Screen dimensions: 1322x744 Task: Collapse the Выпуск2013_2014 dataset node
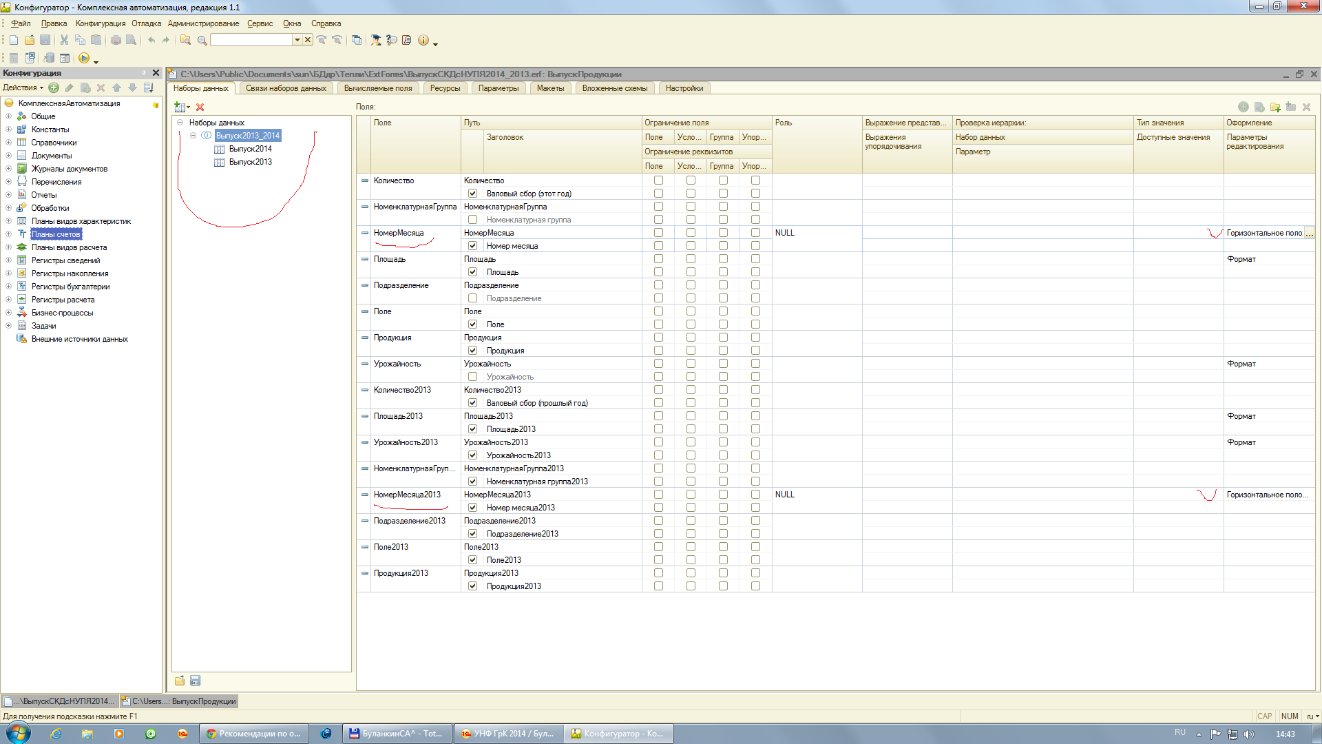[x=193, y=136]
